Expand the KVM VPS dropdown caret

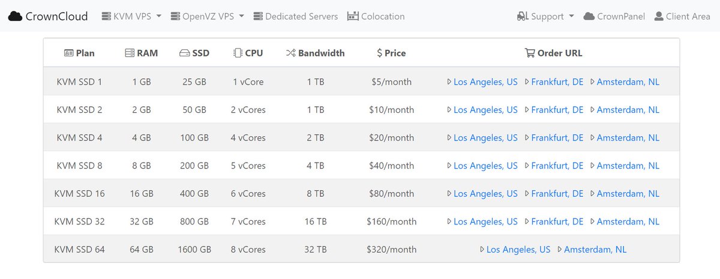[158, 16]
